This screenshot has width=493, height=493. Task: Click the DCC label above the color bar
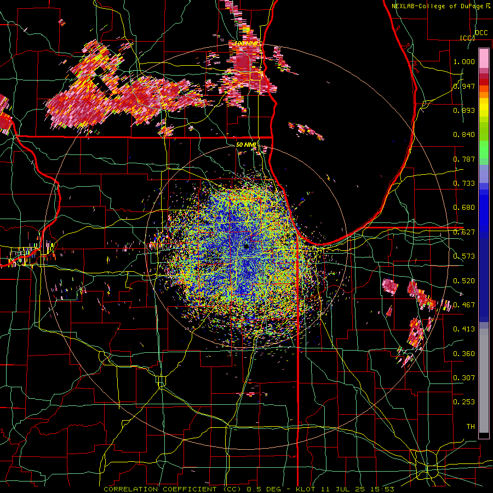(x=481, y=33)
